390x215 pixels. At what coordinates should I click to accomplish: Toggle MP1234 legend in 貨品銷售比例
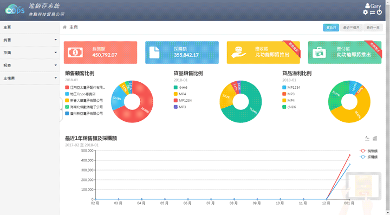pos(183,100)
